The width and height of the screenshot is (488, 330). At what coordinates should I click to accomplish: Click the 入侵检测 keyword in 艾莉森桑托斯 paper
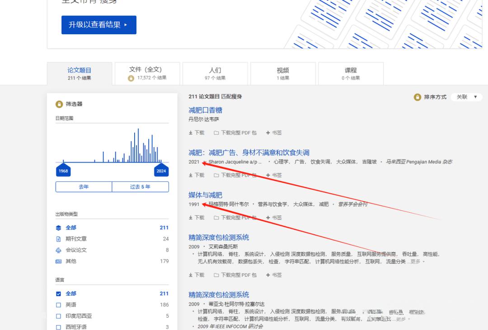(x=280, y=254)
